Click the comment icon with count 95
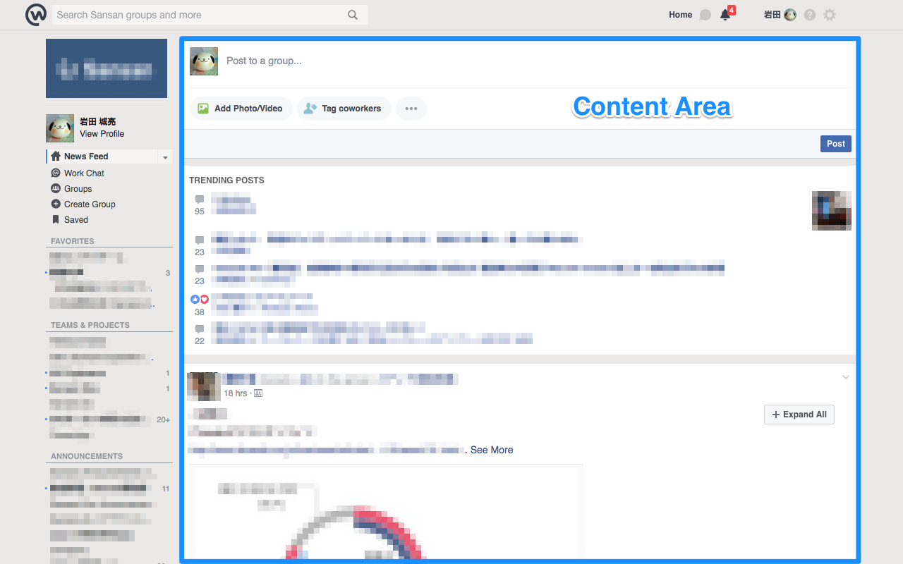The width and height of the screenshot is (903, 564). coord(200,200)
